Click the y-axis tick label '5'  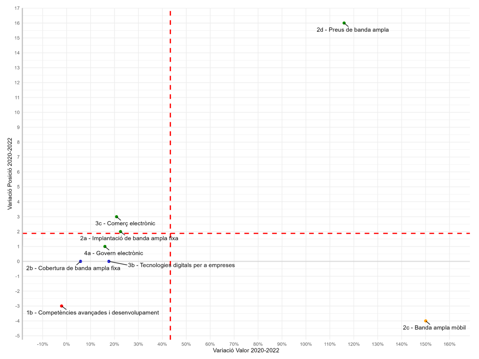point(18,187)
